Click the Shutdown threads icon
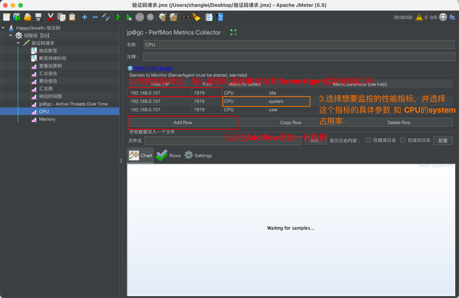This screenshot has height=298, width=459. [x=150, y=17]
